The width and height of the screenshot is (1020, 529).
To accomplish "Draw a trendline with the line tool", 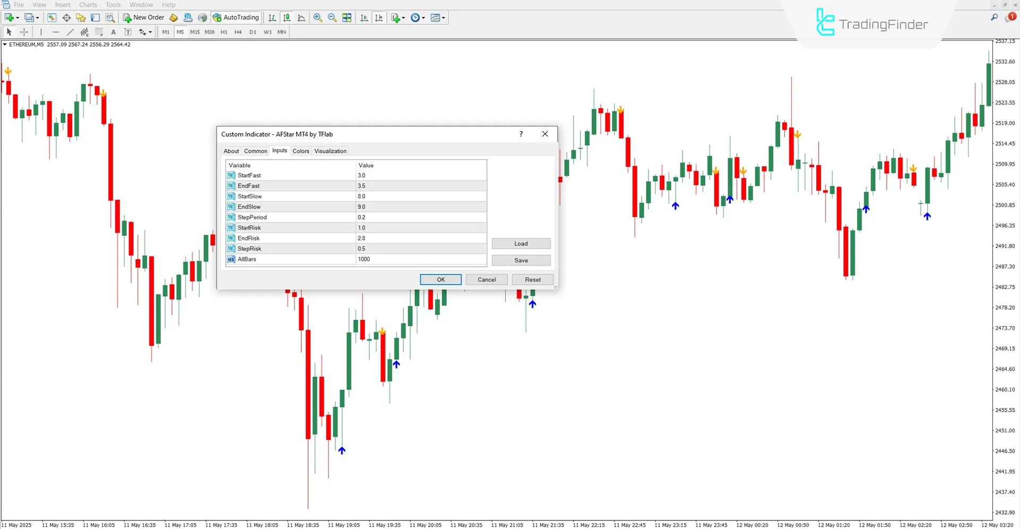I will coord(70,32).
